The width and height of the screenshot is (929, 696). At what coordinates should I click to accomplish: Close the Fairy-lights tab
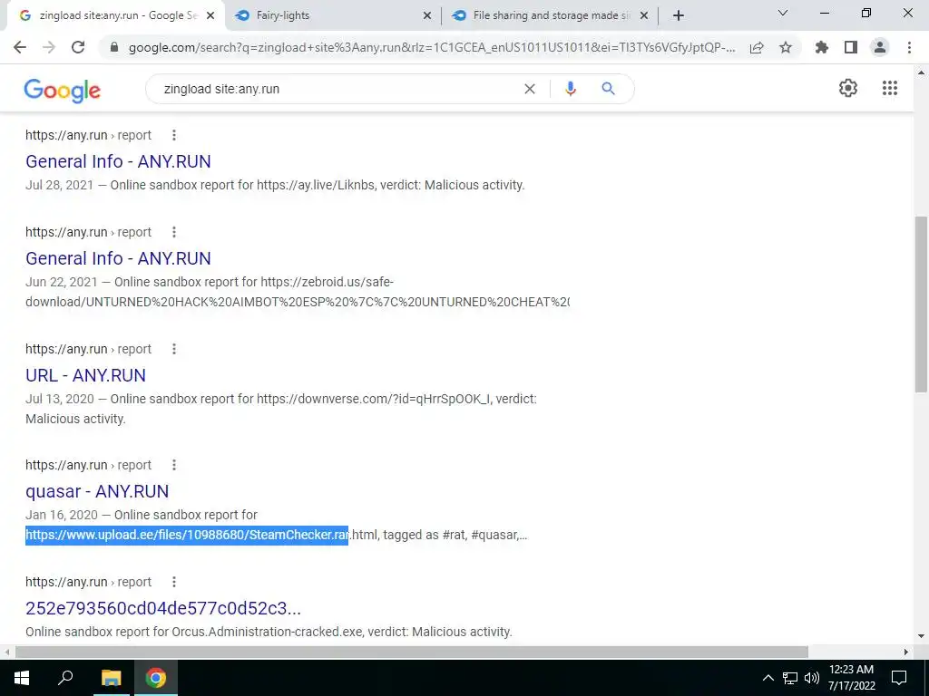(427, 16)
